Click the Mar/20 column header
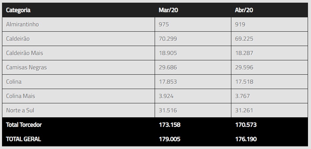The image size is (311, 149). (168, 10)
